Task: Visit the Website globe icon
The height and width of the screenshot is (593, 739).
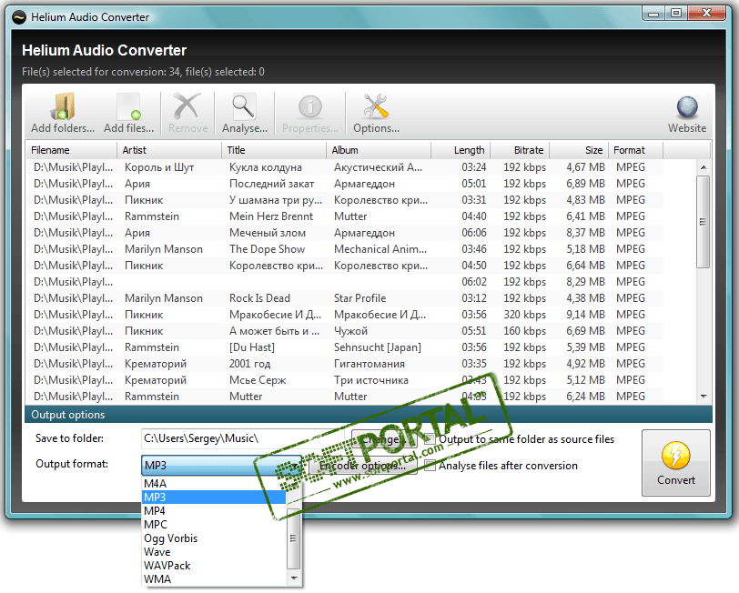Action: pos(687,113)
